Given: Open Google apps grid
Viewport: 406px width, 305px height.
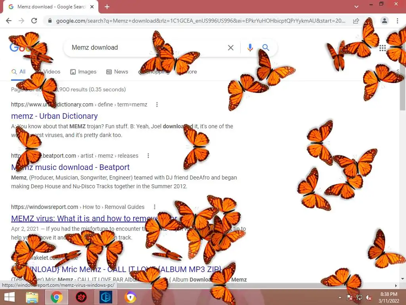Looking at the screenshot, I should point(383,48).
